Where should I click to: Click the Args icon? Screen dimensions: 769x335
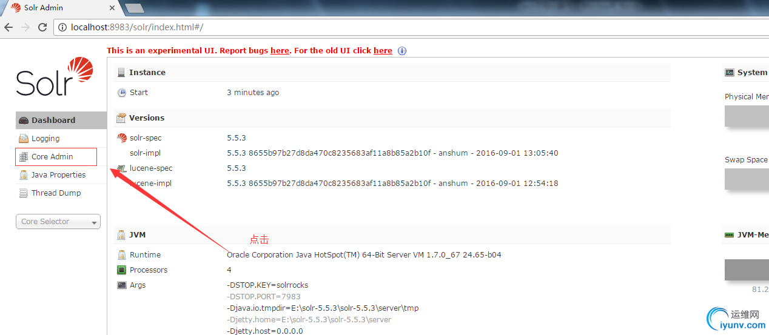122,285
